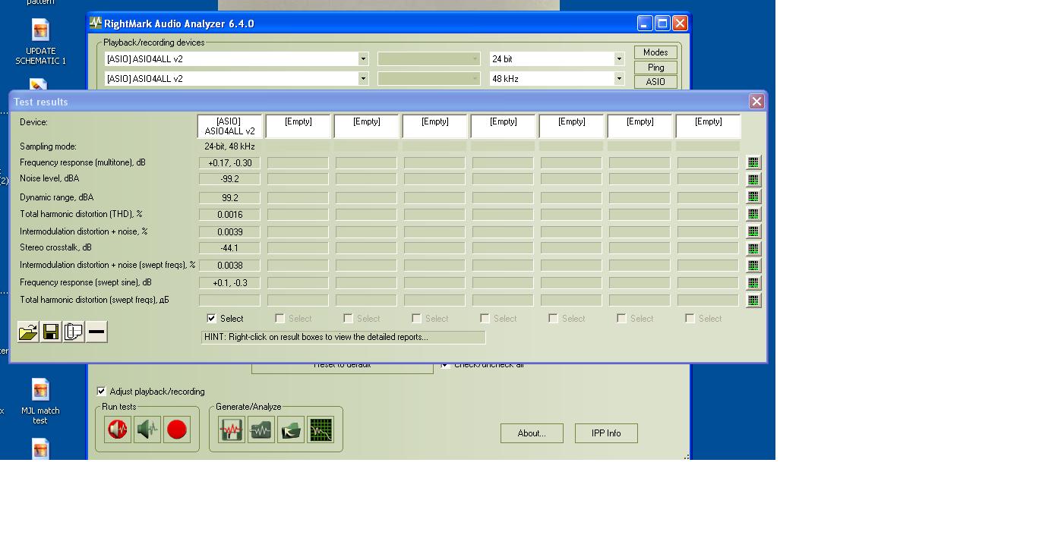Click the Reset to default button
This screenshot has width=1039, height=557.
tap(343, 367)
